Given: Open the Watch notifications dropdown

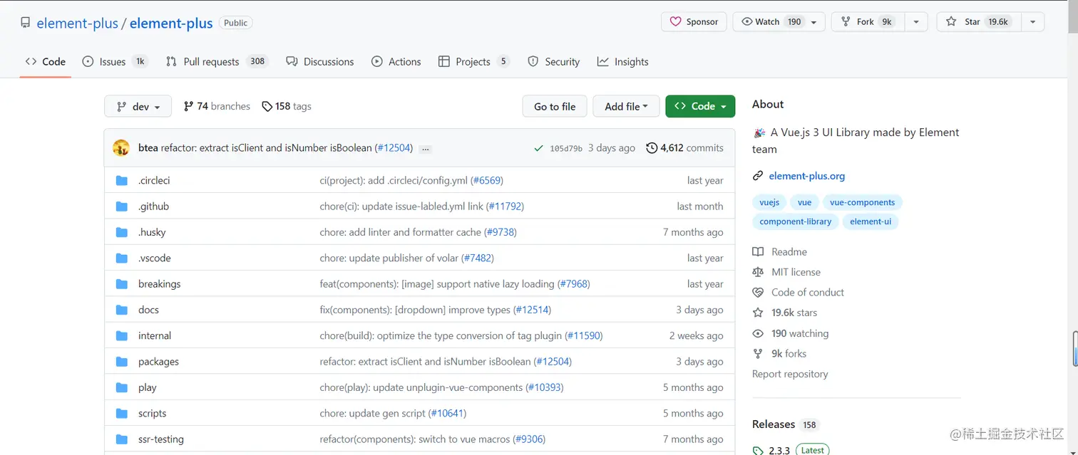Looking at the screenshot, I should [x=779, y=22].
